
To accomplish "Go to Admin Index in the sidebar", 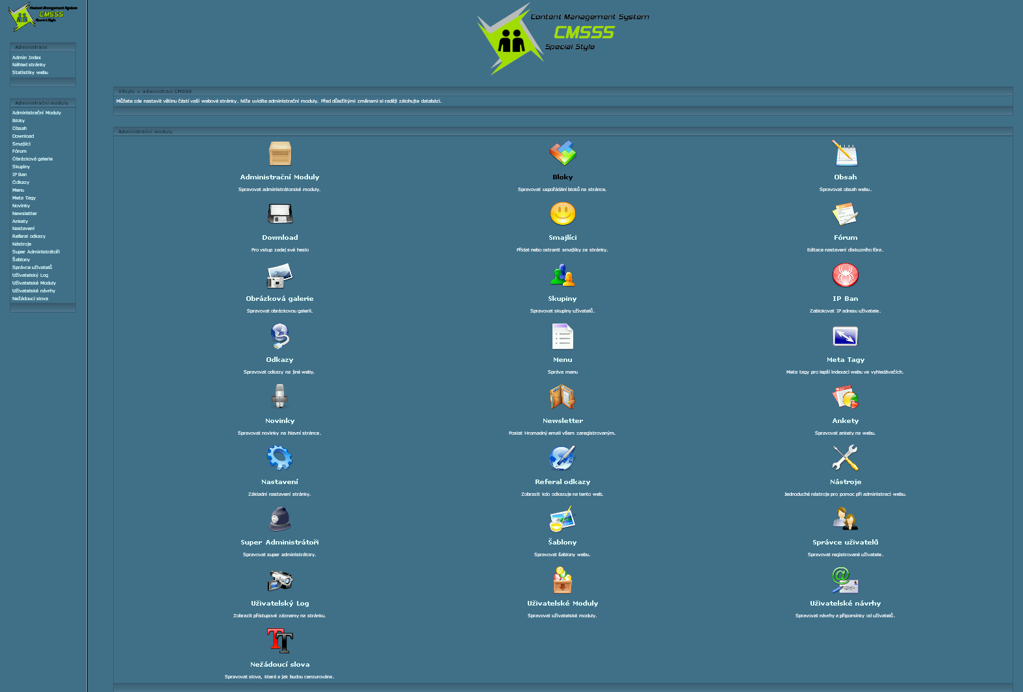I will click(27, 58).
